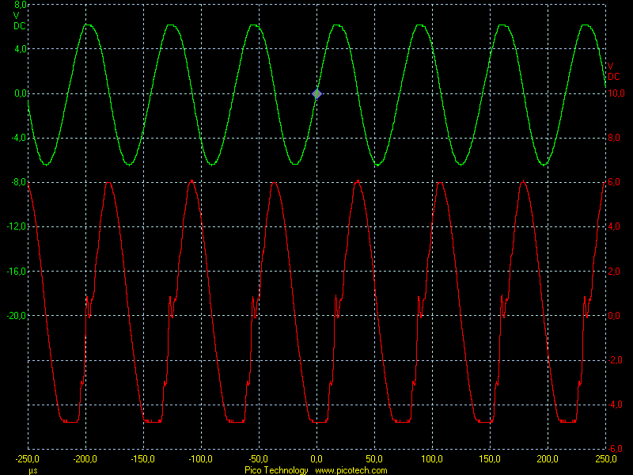Click the µs time unit label
The width and height of the screenshot is (633, 475).
[x=33, y=471]
